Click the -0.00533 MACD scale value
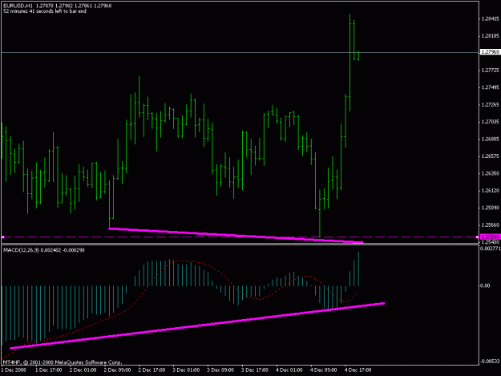The height and width of the screenshot is (376, 501). pyautogui.click(x=490, y=362)
